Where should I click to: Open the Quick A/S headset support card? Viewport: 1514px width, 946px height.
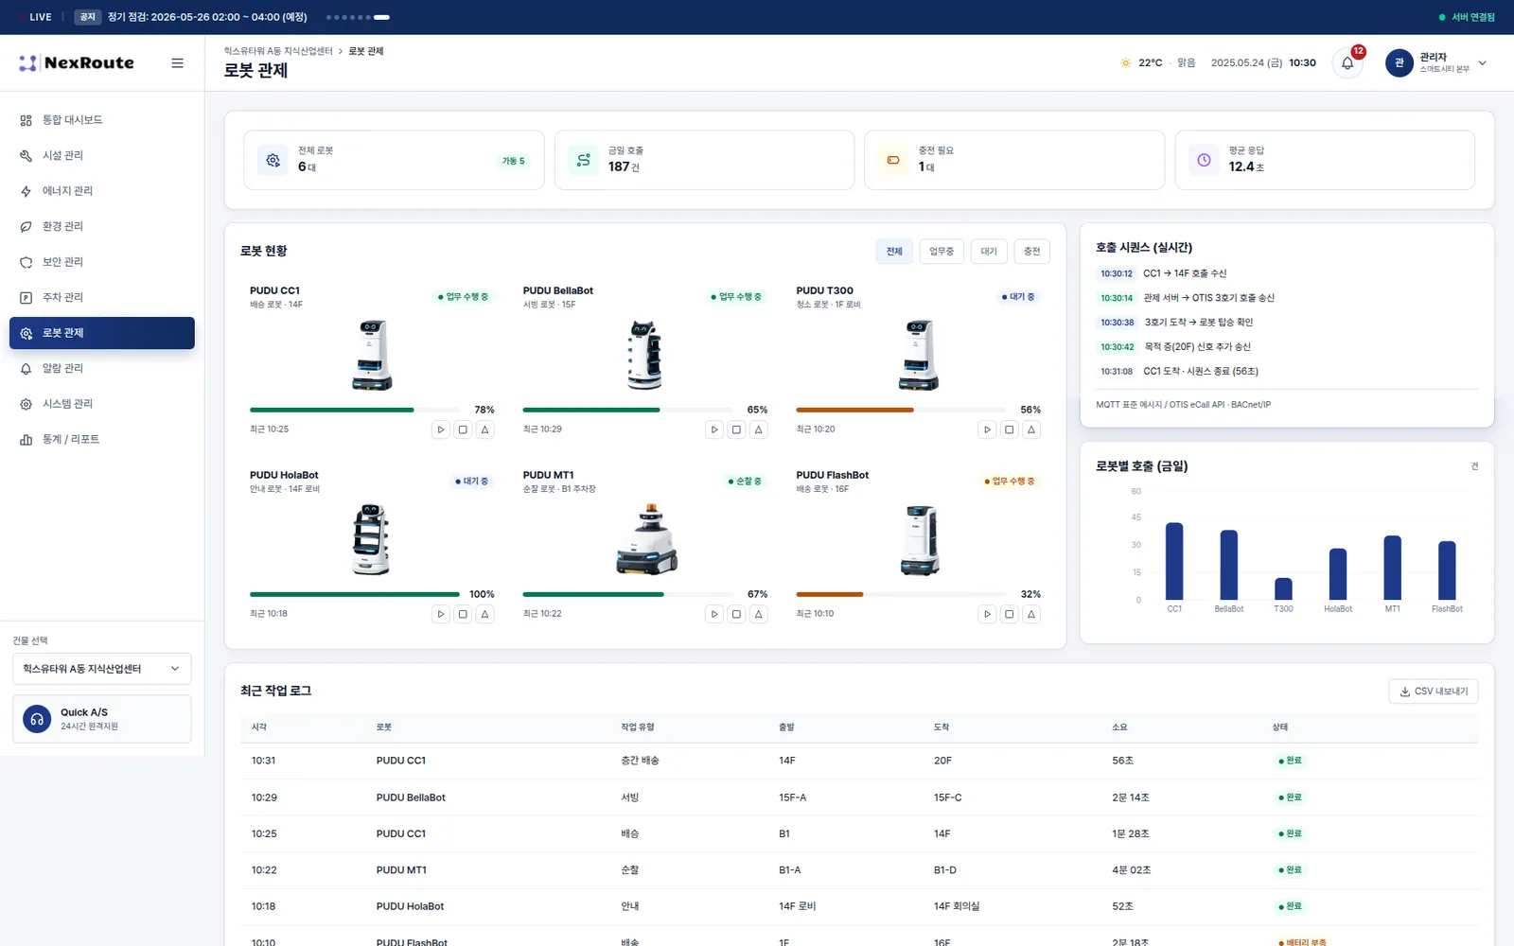[101, 719]
